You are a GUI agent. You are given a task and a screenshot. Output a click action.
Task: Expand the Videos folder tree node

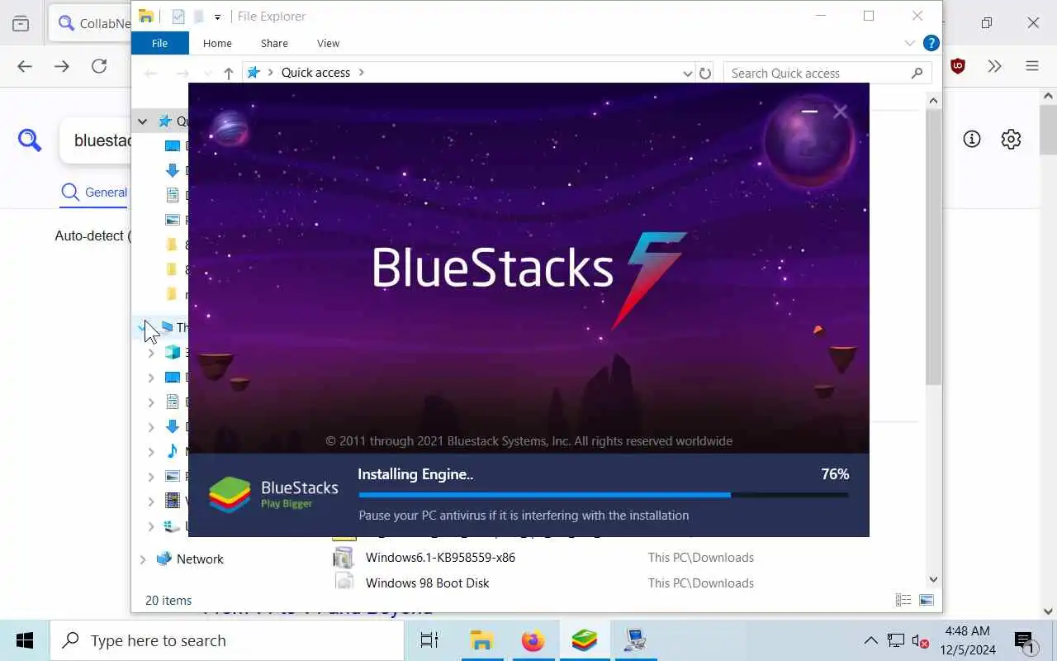[x=151, y=502]
